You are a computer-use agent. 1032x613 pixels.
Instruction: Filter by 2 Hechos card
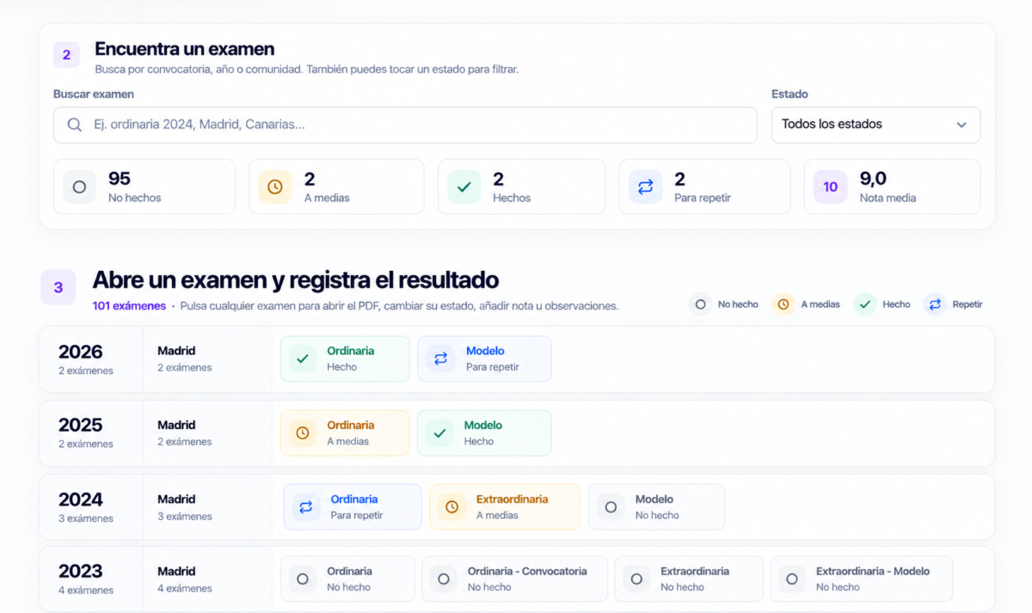point(521,187)
